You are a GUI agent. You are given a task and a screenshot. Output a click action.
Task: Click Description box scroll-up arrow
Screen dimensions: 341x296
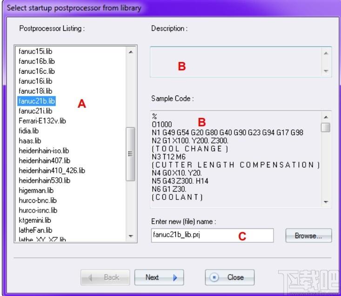click(x=326, y=53)
